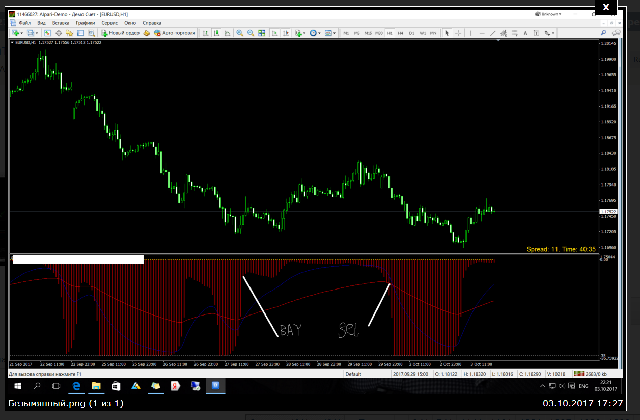Open the Вид menu
The height and width of the screenshot is (420, 640).
point(42,23)
